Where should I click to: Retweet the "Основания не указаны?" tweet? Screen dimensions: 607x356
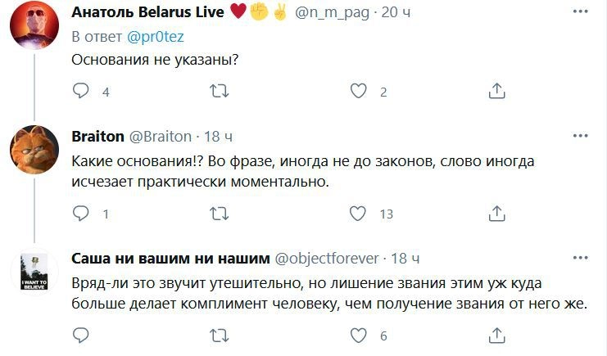coord(220,92)
